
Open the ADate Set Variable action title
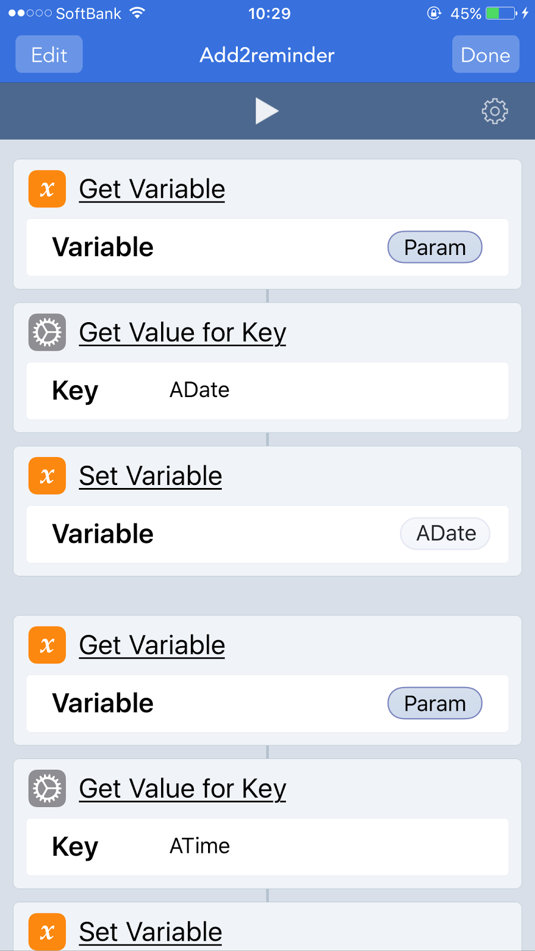point(150,475)
